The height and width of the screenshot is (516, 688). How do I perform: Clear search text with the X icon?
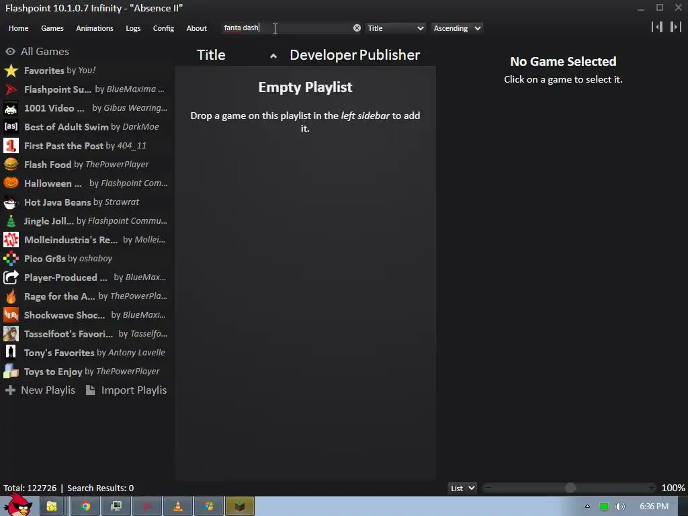[357, 28]
